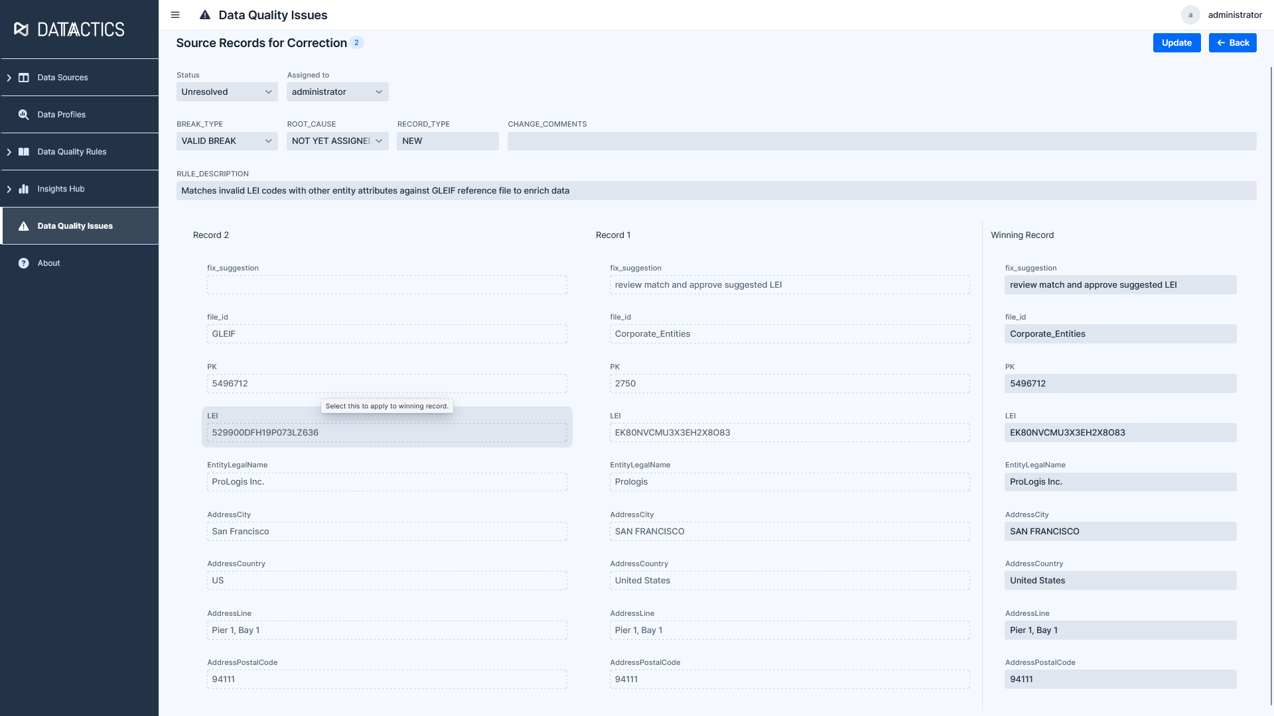Screen dimensions: 1274x716
Task: Click the Insights Hub bar-chart icon
Action: click(24, 188)
